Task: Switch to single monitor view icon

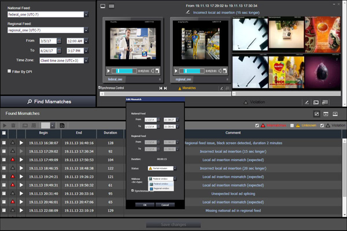Action: 102,6
